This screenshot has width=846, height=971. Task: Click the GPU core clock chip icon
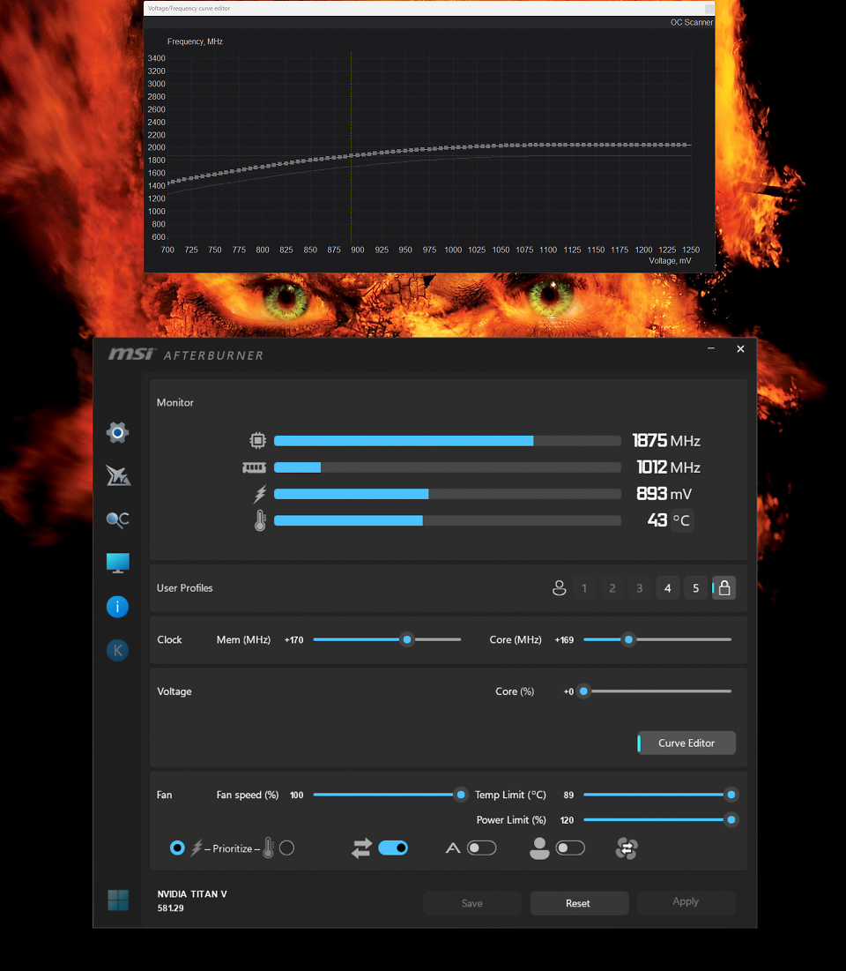(257, 440)
